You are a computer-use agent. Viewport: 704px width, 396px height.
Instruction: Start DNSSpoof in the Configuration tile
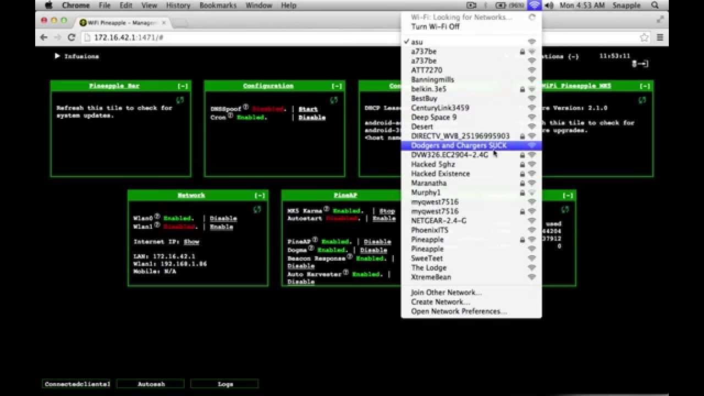click(x=308, y=109)
